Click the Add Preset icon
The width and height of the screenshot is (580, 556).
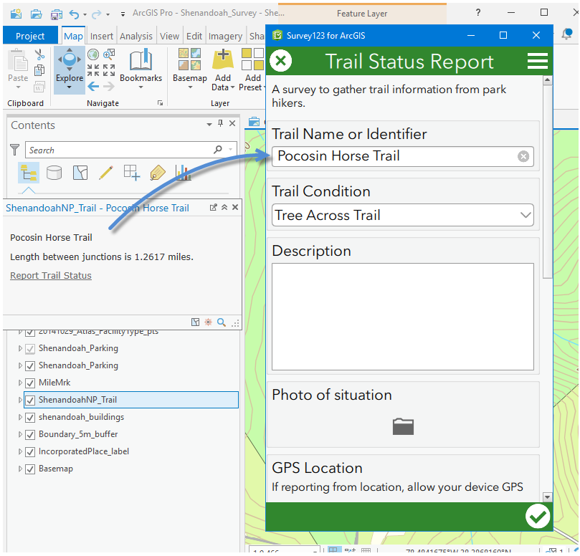coord(252,59)
